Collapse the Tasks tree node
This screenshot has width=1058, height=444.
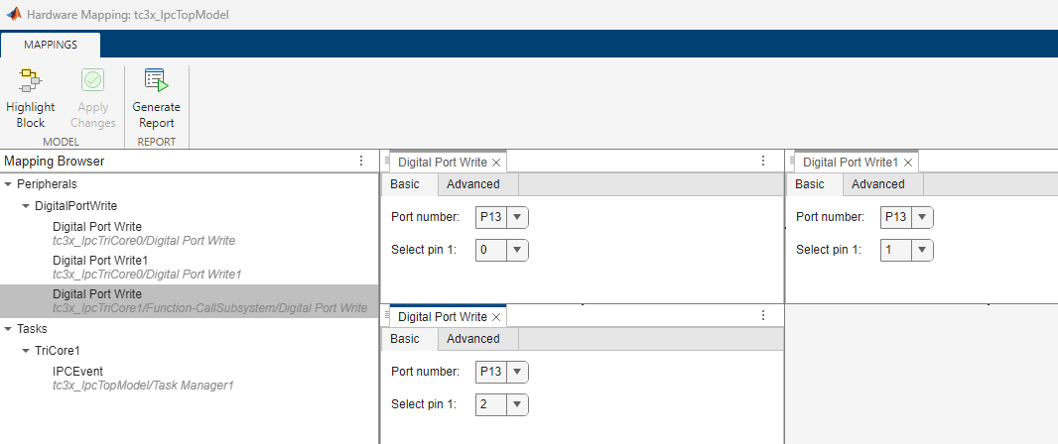(8, 329)
